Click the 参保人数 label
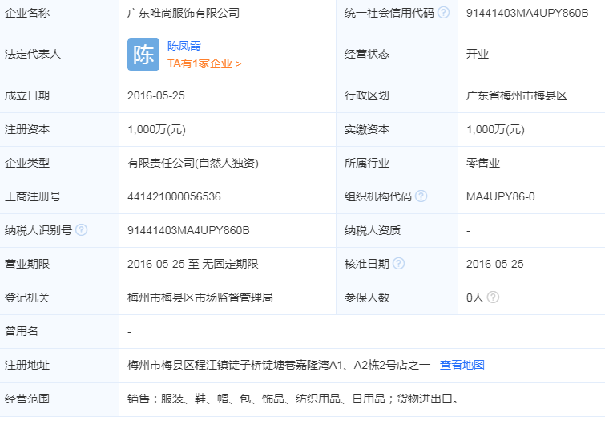The height and width of the screenshot is (421, 605). click(366, 298)
